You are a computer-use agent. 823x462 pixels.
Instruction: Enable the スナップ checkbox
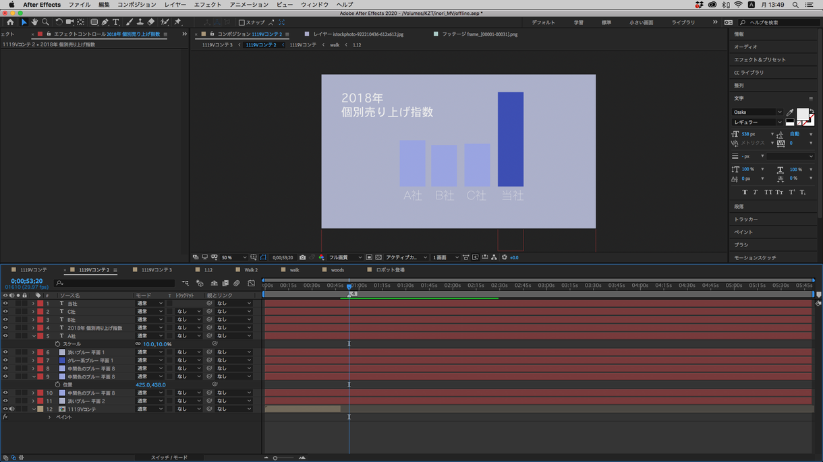tap(242, 23)
